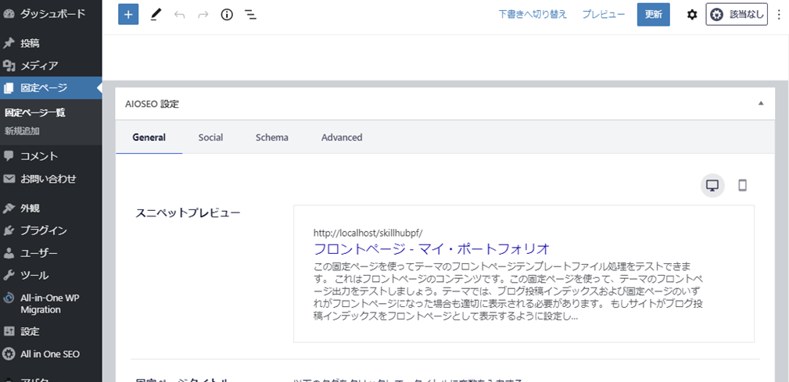Open the document info details icon
This screenshot has width=789, height=382.
pos(227,15)
